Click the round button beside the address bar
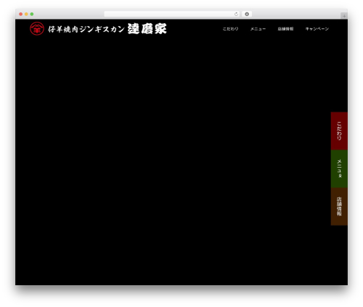Image resolution: width=363 pixels, height=307 pixels. (247, 14)
